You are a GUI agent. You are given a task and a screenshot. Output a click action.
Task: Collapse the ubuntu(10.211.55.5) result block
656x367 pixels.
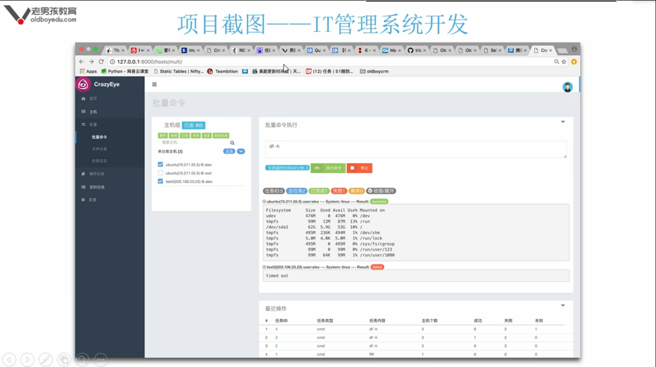[x=264, y=202]
